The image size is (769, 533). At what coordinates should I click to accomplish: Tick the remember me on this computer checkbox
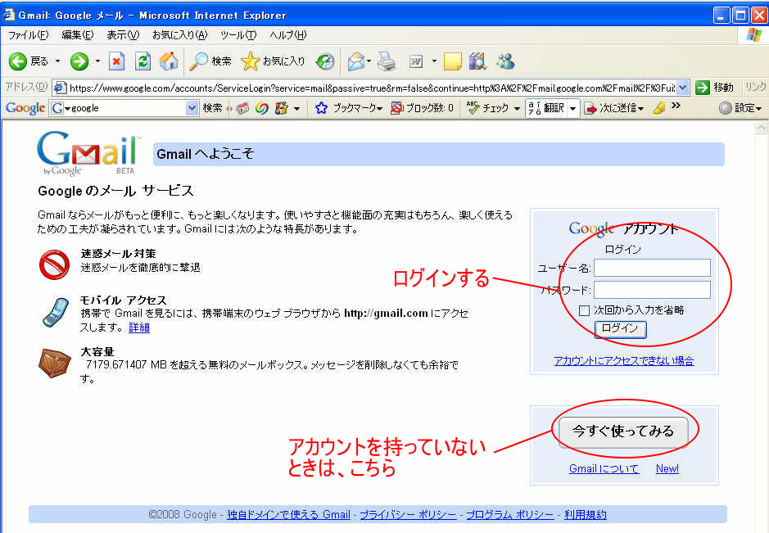coord(584,310)
